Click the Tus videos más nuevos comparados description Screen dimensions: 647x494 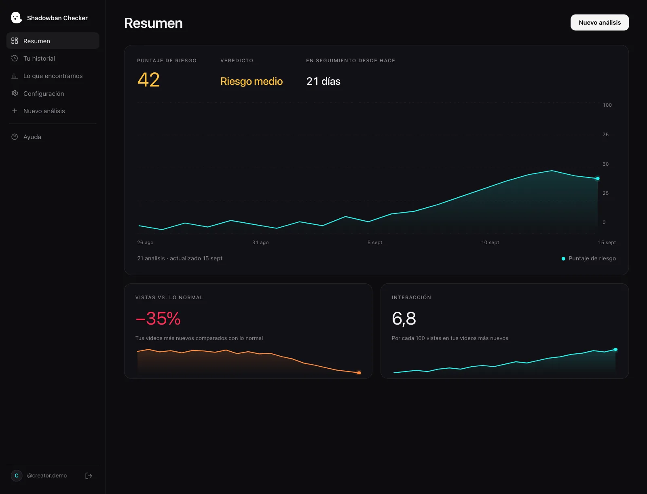199,338
